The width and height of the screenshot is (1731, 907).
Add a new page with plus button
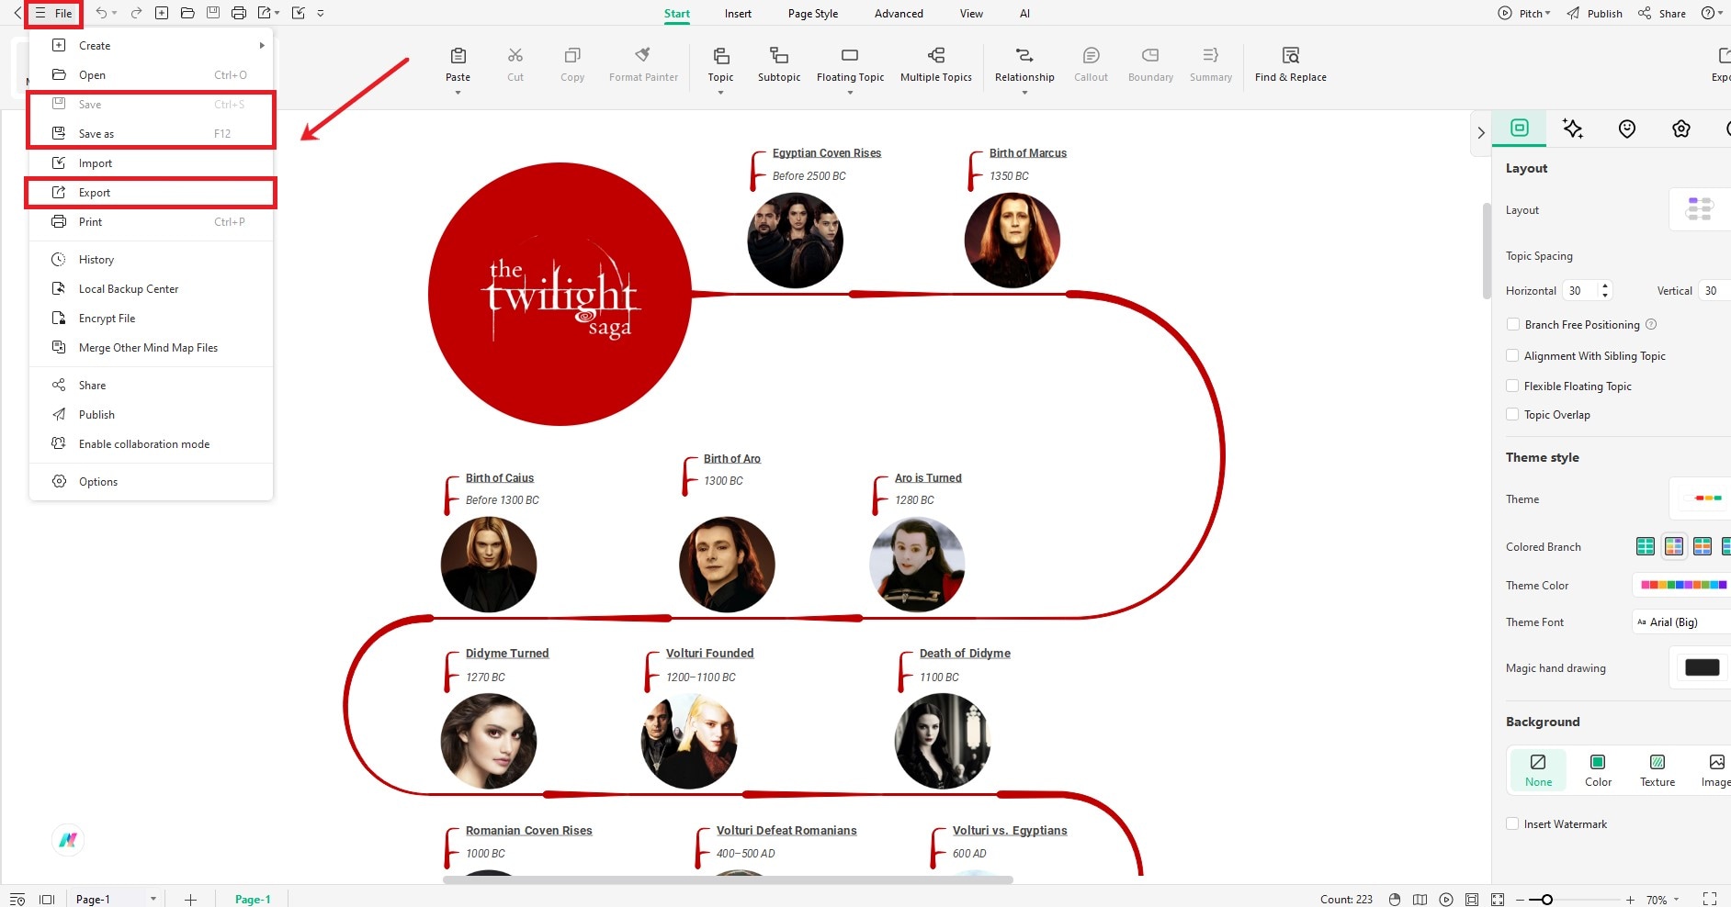[x=190, y=900]
